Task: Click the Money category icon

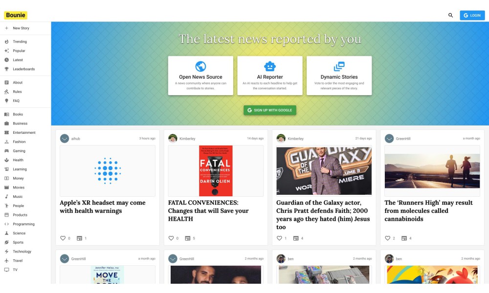Action: click(x=6, y=178)
